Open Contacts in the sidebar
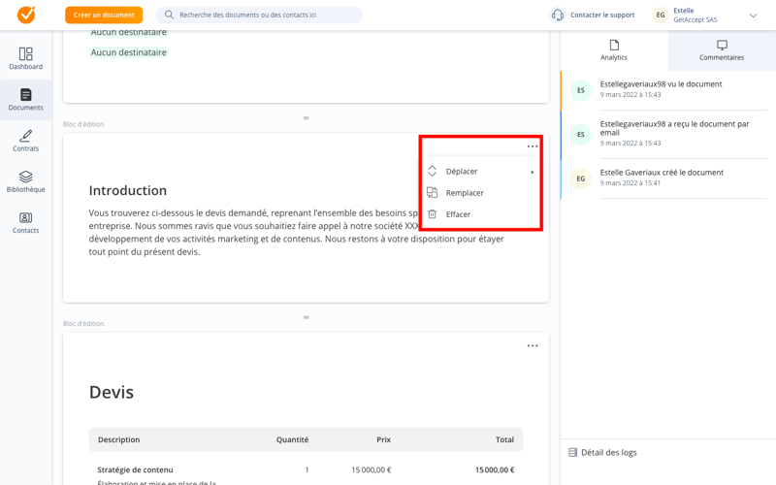 26,223
